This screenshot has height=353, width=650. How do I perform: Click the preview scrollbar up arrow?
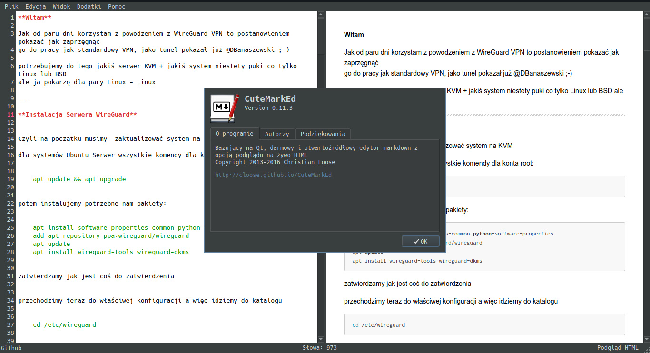[646, 14]
